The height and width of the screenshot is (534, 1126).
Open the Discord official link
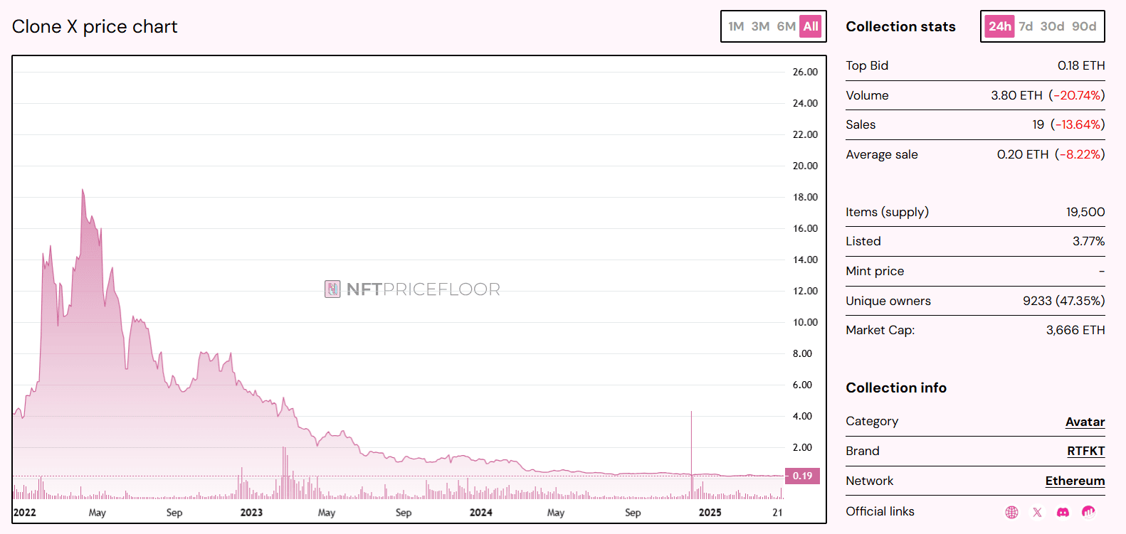[x=1063, y=512]
